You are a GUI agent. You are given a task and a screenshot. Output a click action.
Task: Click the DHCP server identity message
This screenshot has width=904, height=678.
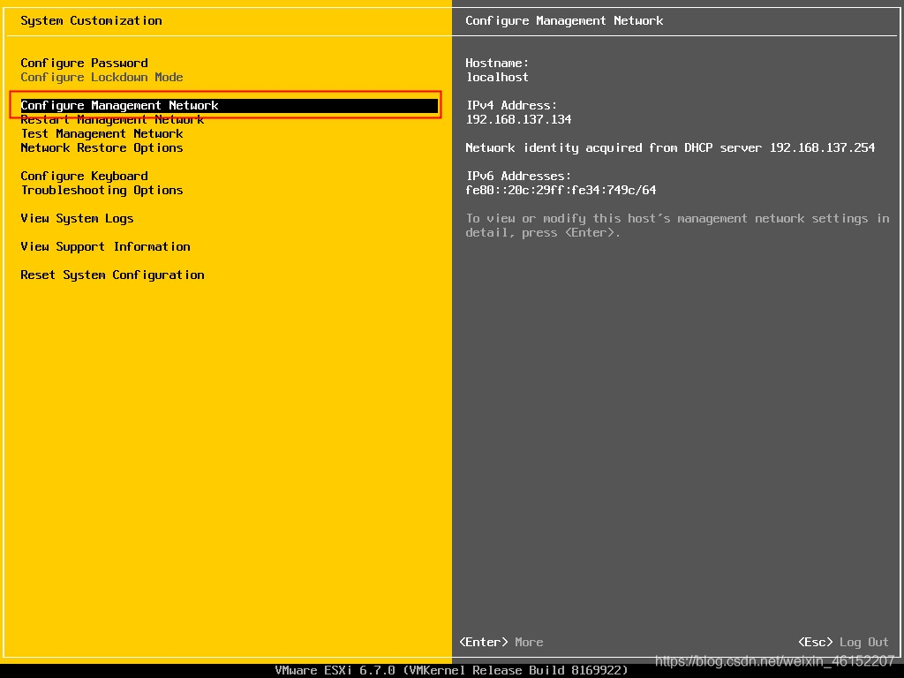671,147
